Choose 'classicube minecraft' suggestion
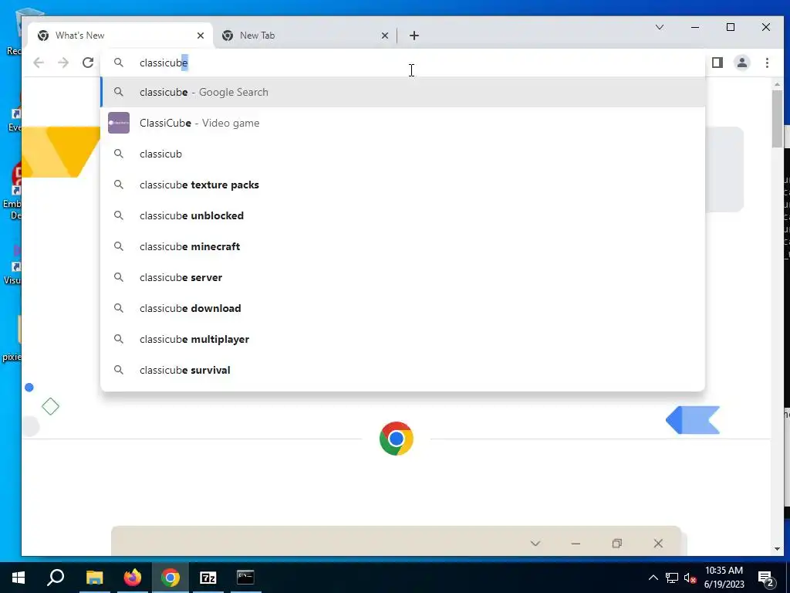This screenshot has height=593, width=790. [x=403, y=246]
